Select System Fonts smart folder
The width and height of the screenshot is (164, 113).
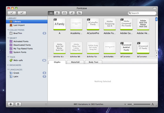click(27, 52)
